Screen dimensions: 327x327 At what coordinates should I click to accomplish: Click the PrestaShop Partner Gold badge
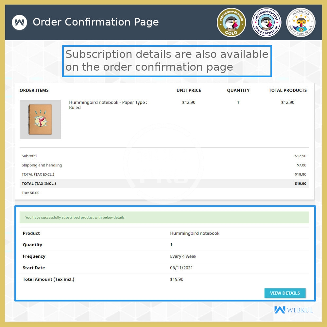231,22
